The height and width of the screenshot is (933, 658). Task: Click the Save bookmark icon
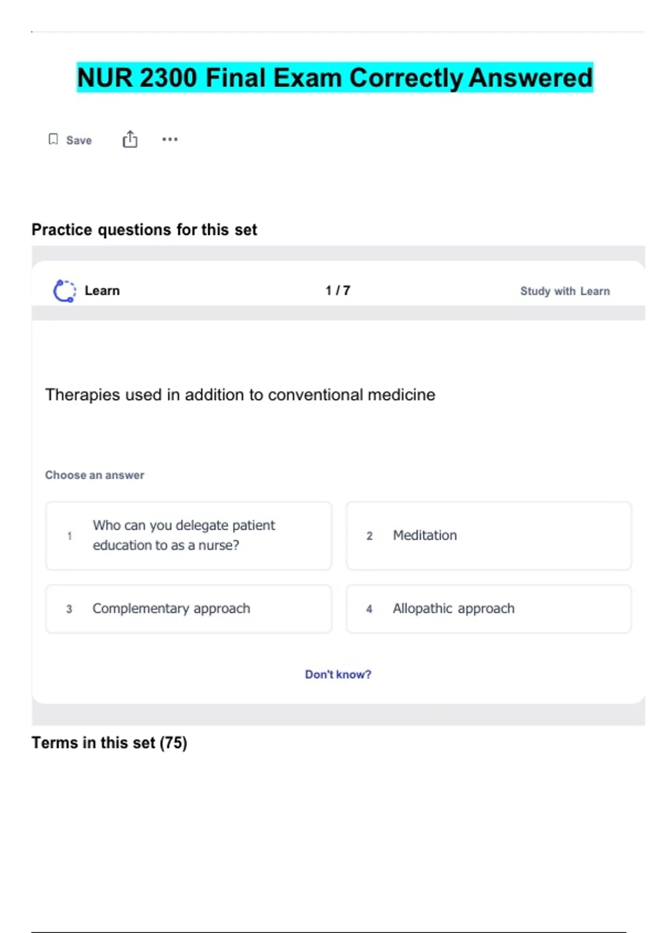[53, 139]
